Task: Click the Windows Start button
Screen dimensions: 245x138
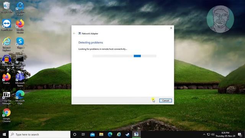Action: pyautogui.click(x=4, y=135)
